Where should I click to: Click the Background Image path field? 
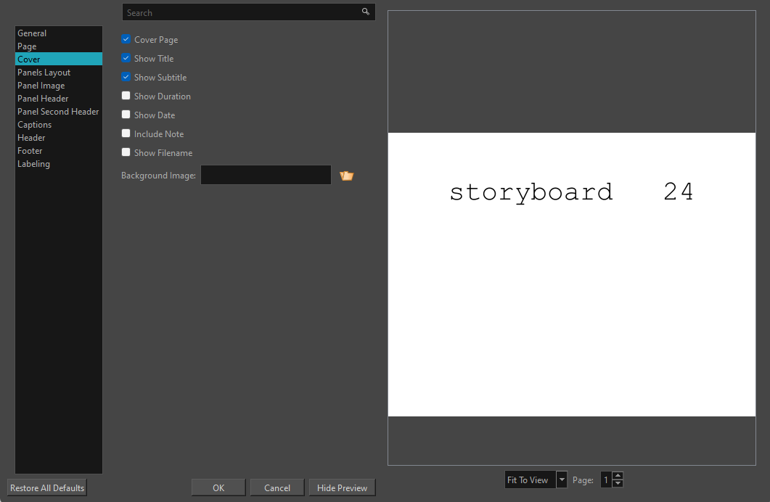click(266, 175)
